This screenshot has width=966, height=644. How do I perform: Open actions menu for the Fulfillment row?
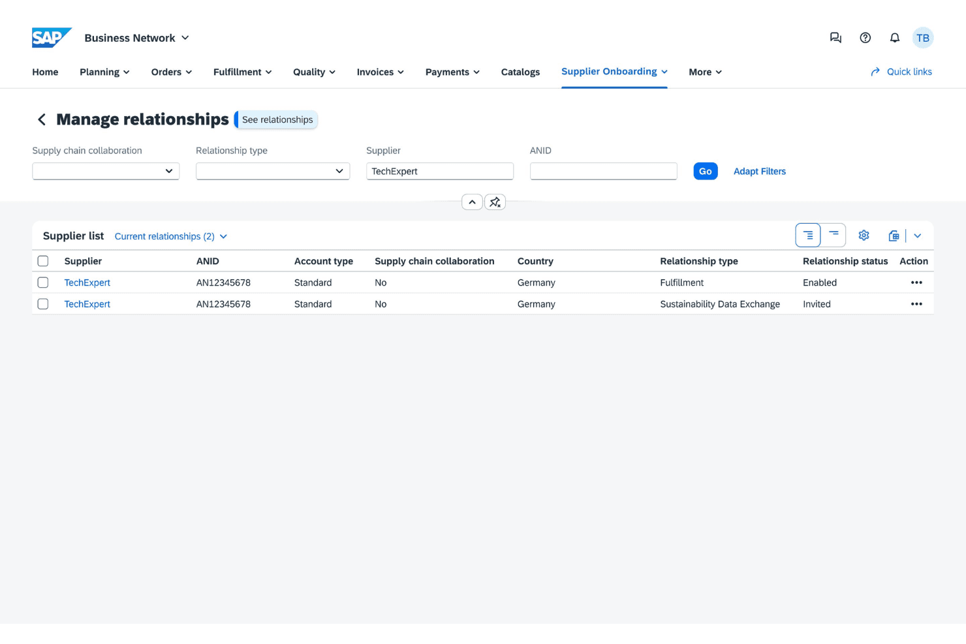[916, 283]
